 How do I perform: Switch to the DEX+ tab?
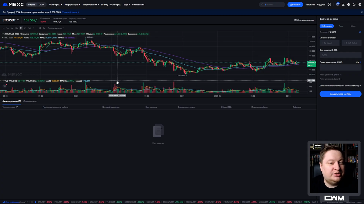coord(41,5)
